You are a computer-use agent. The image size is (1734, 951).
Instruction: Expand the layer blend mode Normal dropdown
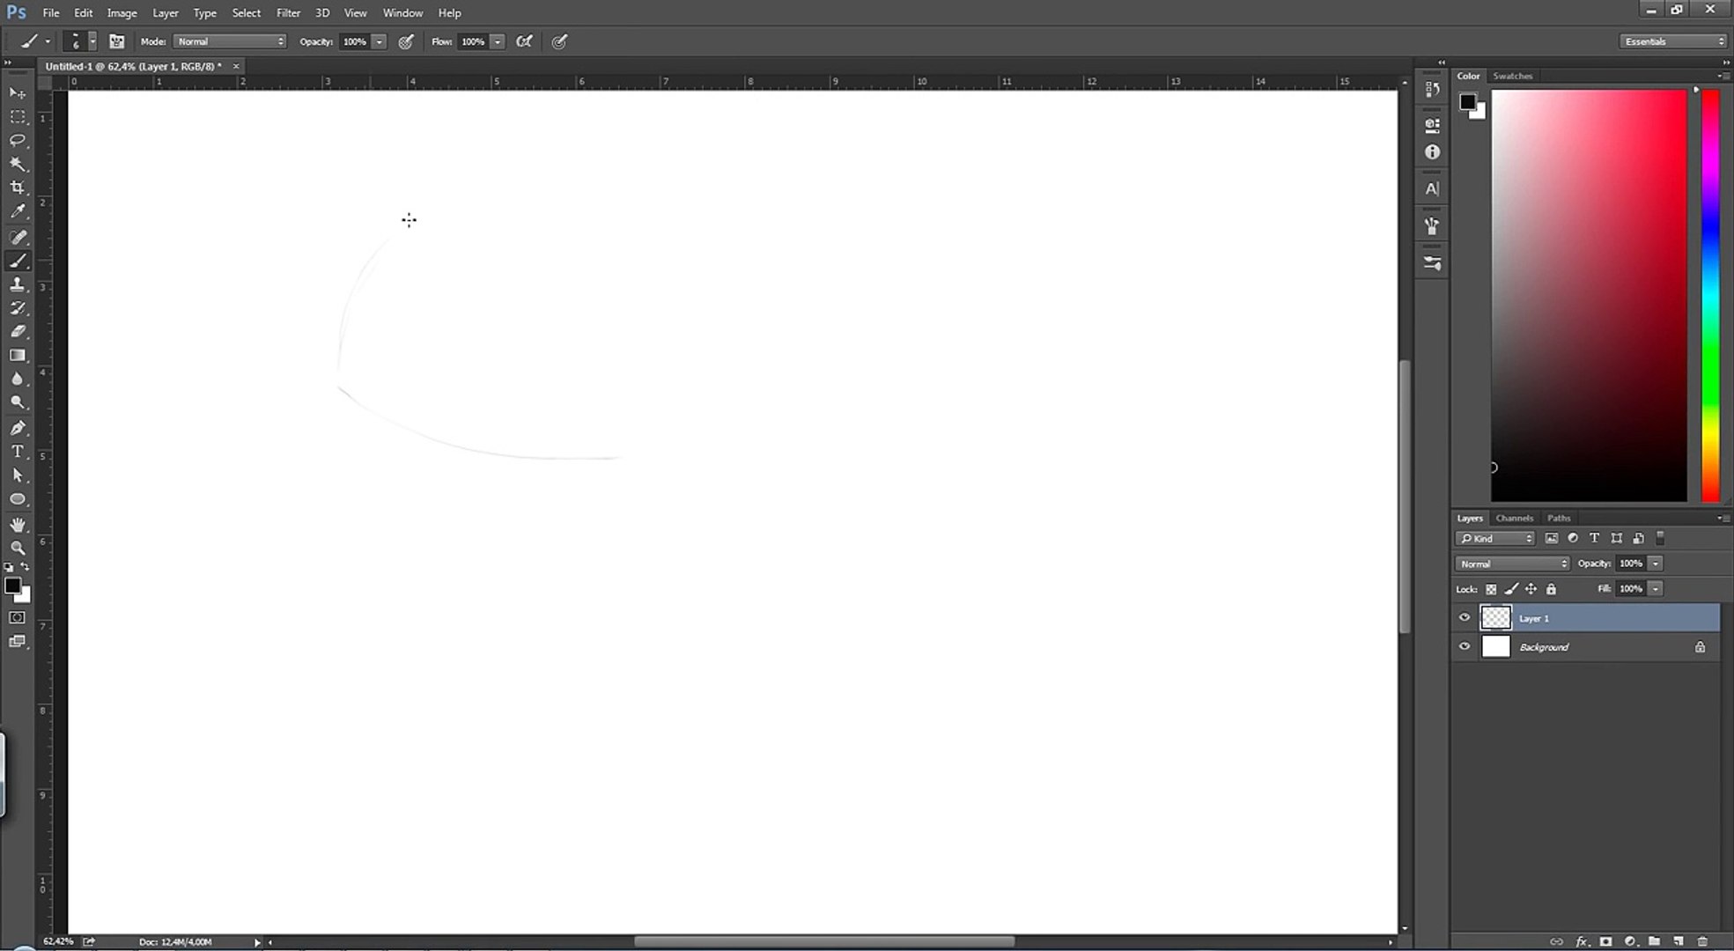click(x=1512, y=564)
